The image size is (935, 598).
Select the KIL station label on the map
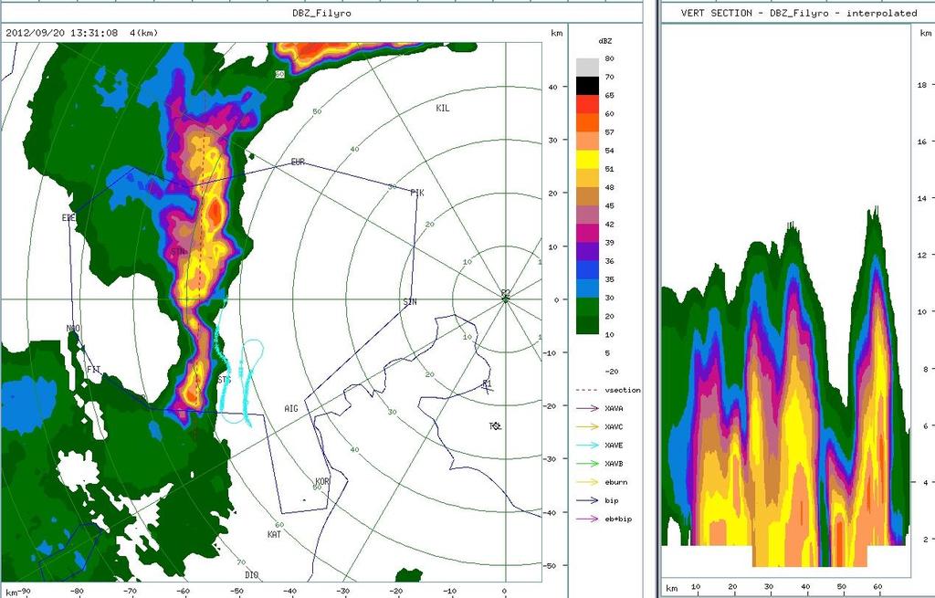[443, 109]
